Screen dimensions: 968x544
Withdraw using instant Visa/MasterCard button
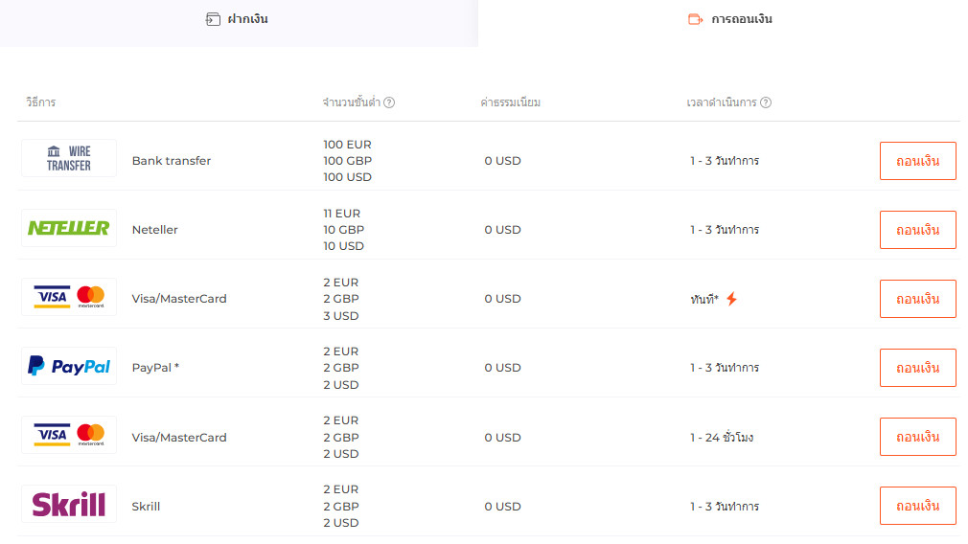917,299
